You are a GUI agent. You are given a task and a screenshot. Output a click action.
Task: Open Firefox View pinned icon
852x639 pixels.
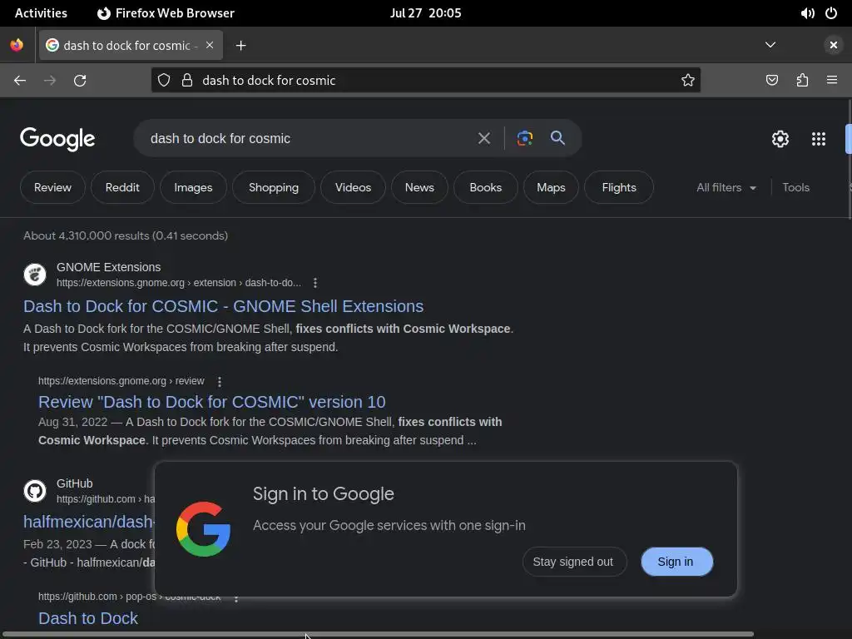[17, 45]
